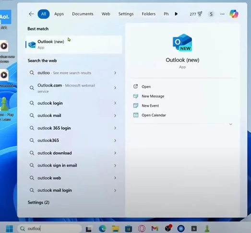Open the three-dot options menu

[222, 14]
